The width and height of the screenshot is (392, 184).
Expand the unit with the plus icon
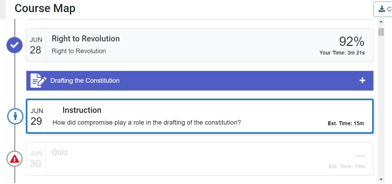pyautogui.click(x=362, y=81)
